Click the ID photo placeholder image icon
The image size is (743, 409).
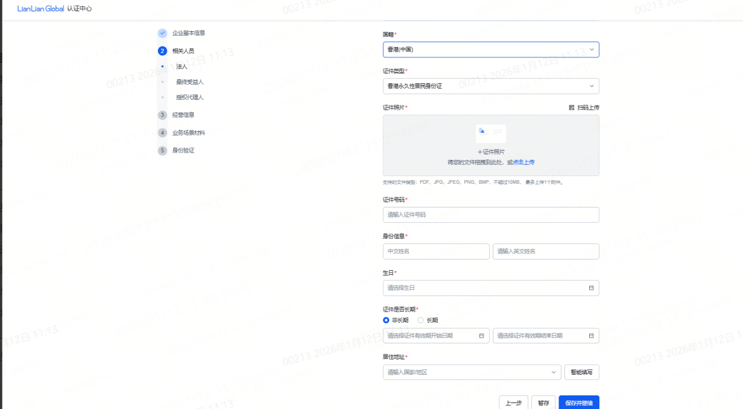(x=490, y=133)
